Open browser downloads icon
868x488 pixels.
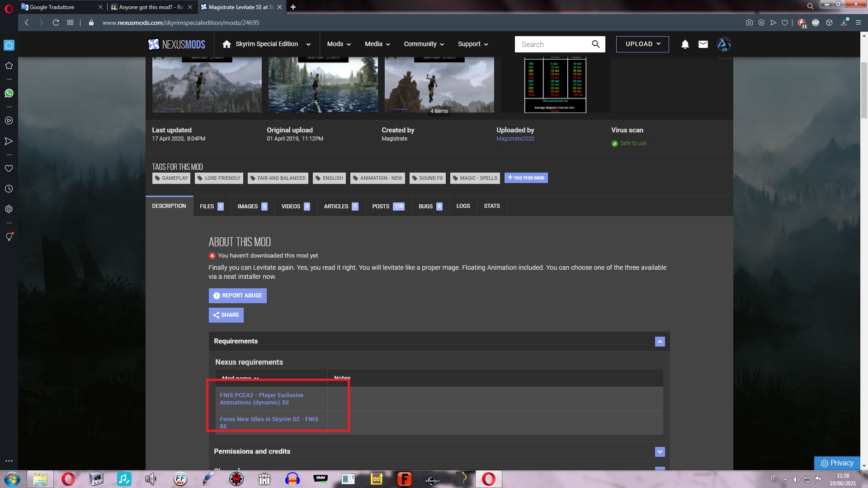844,23
